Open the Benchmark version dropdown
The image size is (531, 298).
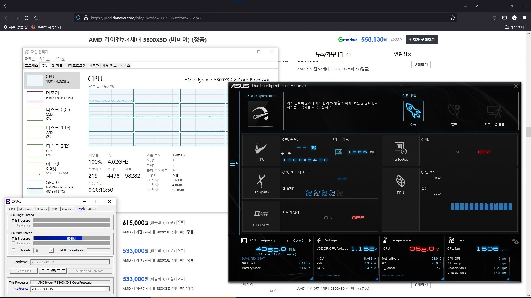(x=107, y=262)
